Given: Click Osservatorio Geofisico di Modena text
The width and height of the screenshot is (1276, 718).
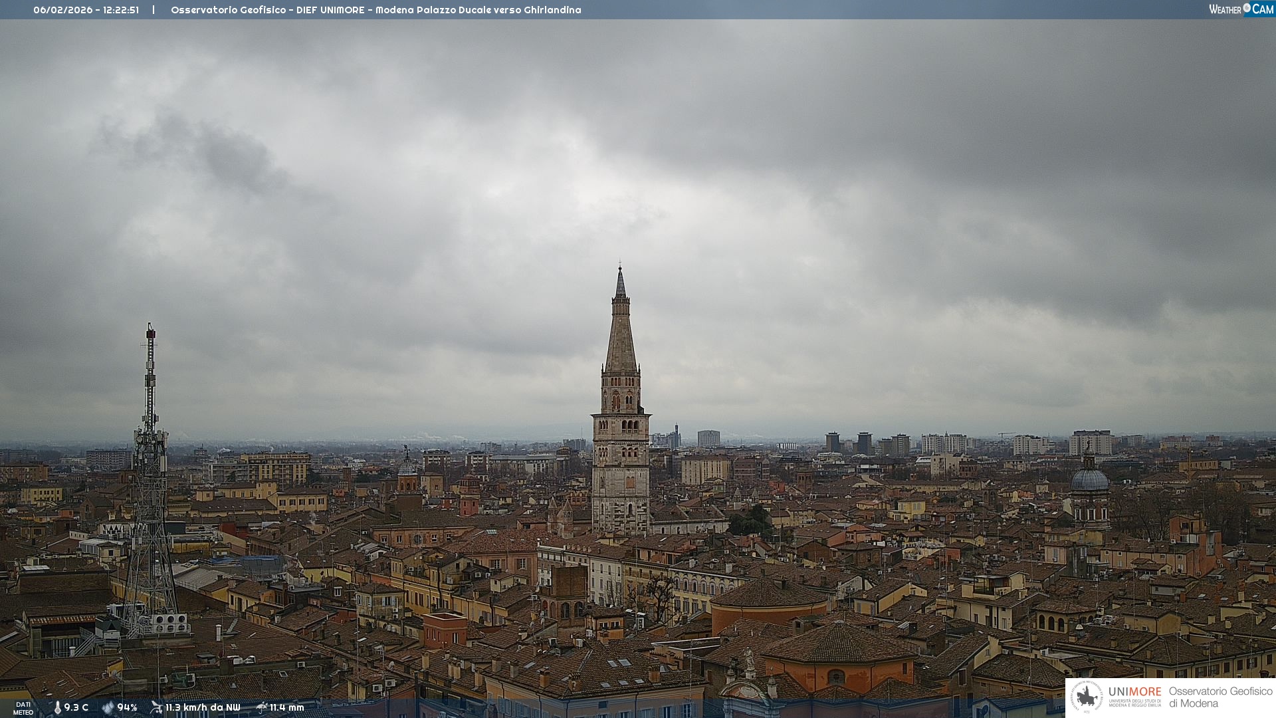Looking at the screenshot, I should tap(1220, 697).
